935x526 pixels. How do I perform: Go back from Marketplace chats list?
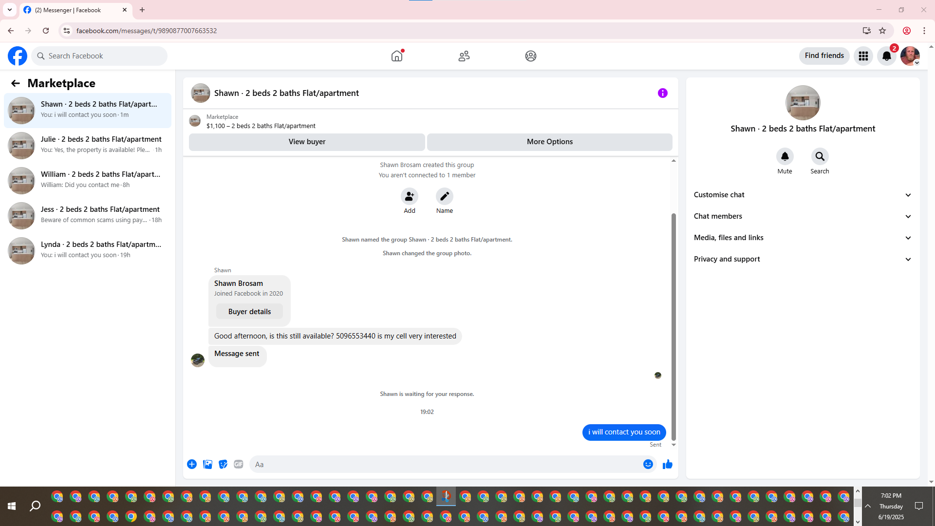16,83
